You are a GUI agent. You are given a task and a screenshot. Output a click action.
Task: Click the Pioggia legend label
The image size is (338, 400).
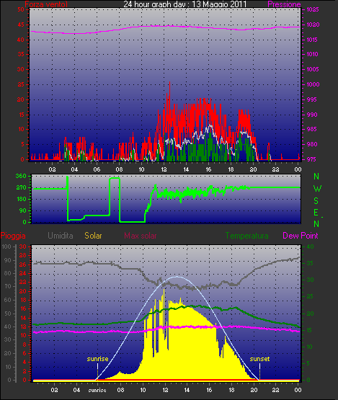[x=13, y=236]
